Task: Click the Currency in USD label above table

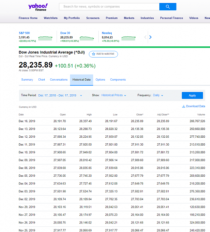Action: coord(28,107)
